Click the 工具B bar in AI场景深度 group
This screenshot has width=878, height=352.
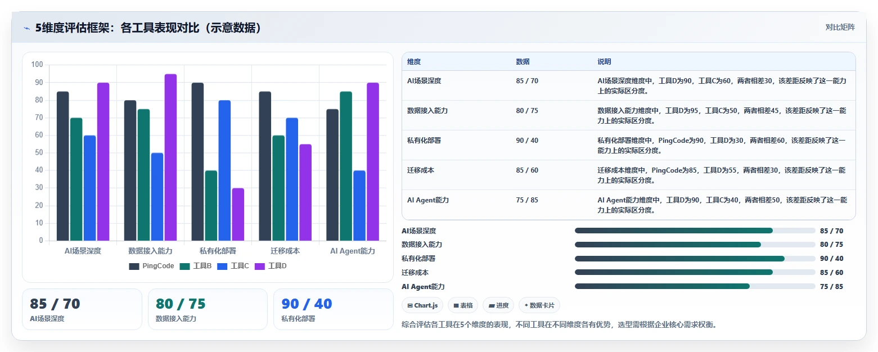click(x=76, y=179)
